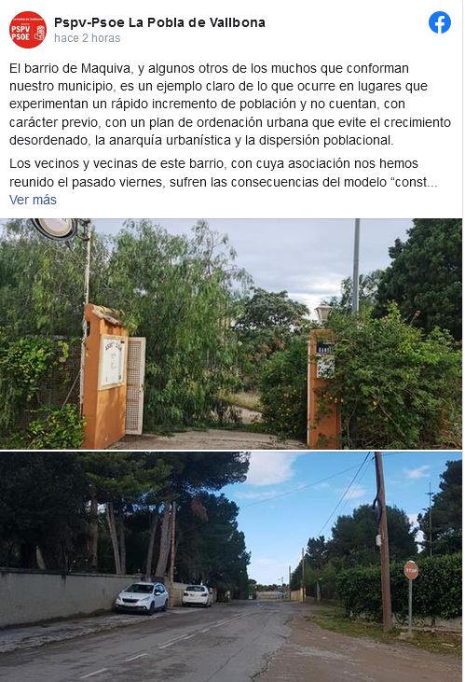Click the post paragraph about barrio de Maquiva
Image resolution: width=465 pixels, height=682 pixels.
point(230,104)
